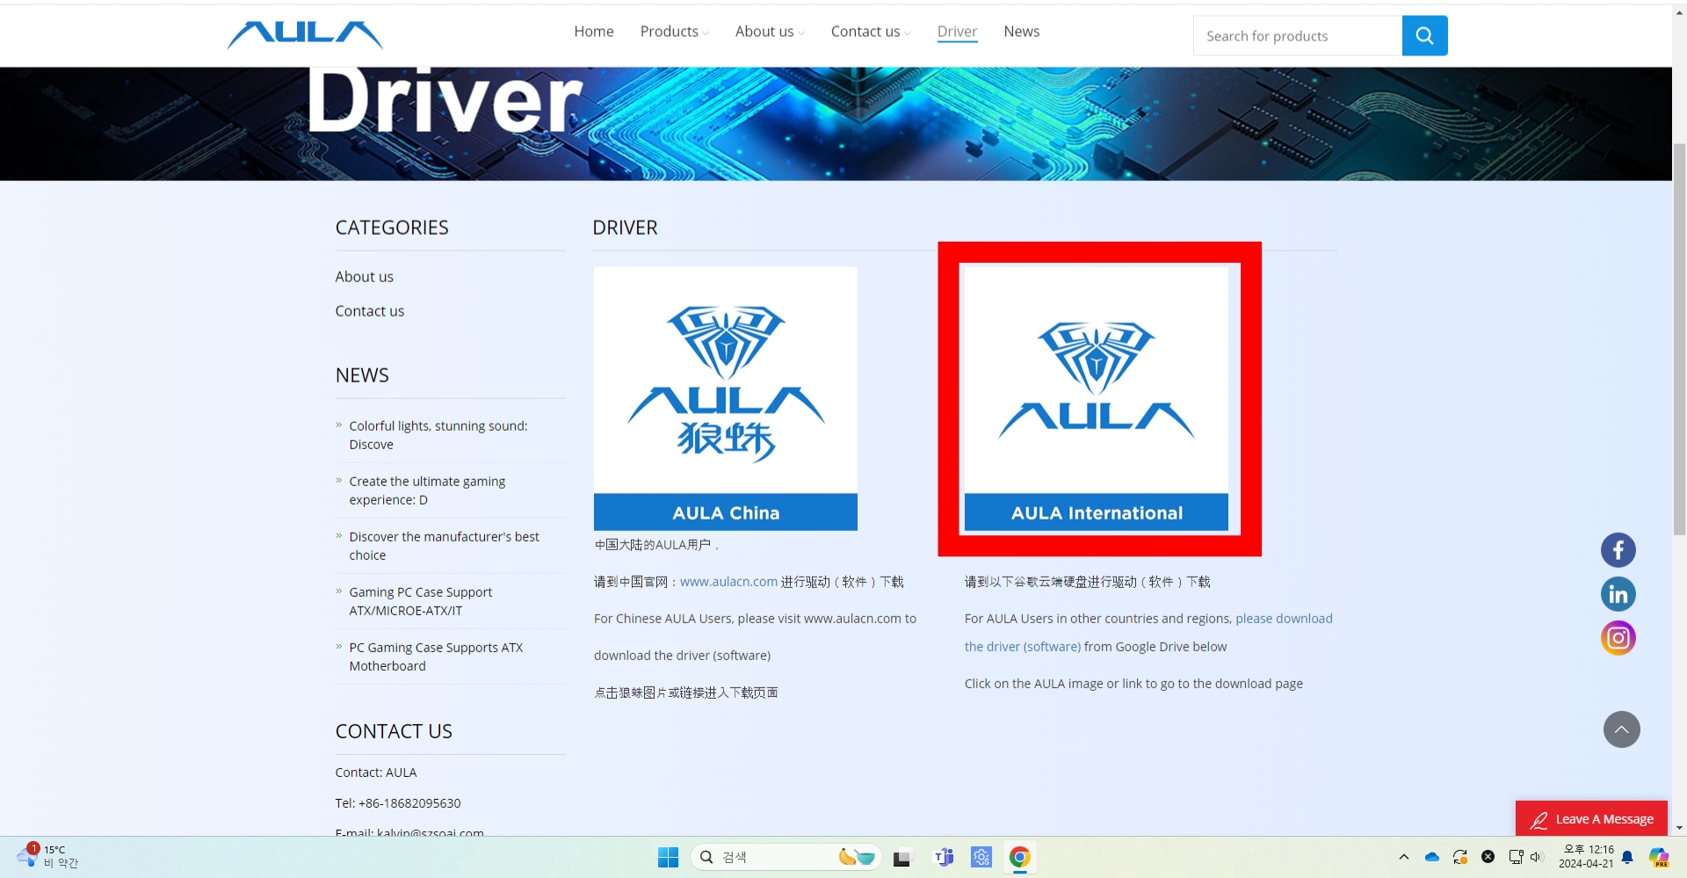Open the News menu item

pos(1021,32)
